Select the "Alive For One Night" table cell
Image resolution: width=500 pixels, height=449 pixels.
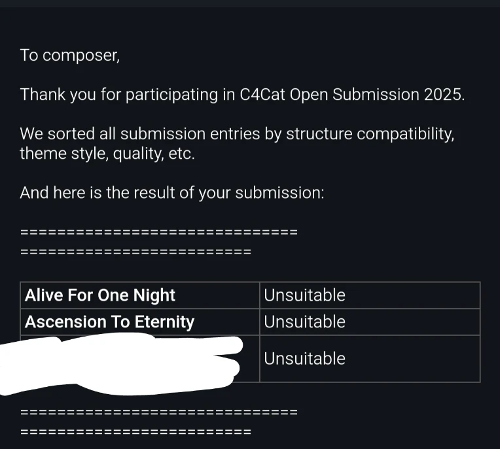click(140, 295)
